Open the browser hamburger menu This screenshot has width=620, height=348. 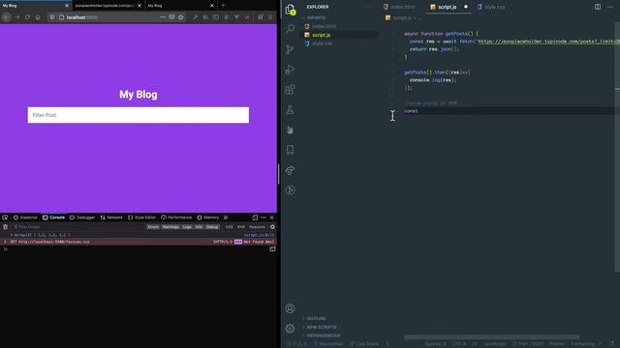click(270, 17)
